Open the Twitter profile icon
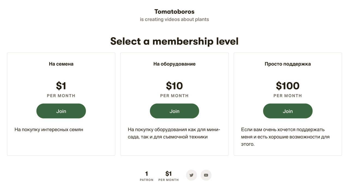349x187 pixels. [191, 175]
